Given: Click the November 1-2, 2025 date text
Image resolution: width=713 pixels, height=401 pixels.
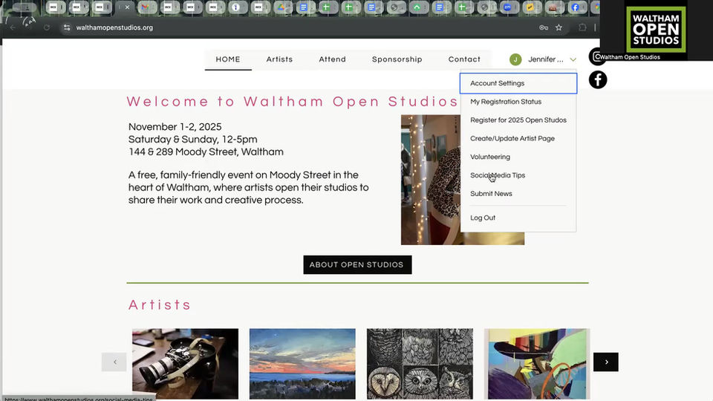Looking at the screenshot, I should click(175, 127).
